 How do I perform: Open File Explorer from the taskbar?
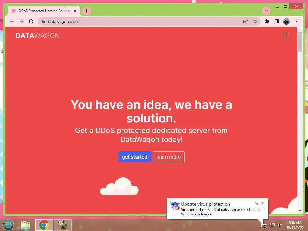click(x=26, y=225)
